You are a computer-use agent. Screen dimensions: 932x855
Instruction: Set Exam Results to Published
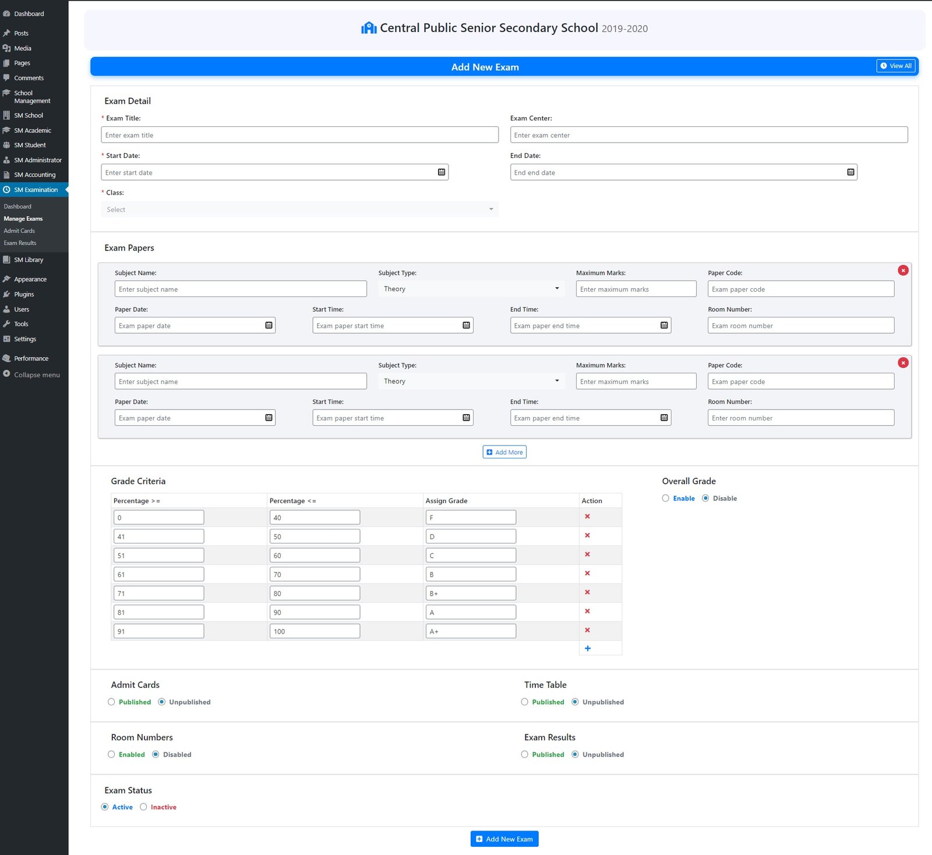point(524,754)
